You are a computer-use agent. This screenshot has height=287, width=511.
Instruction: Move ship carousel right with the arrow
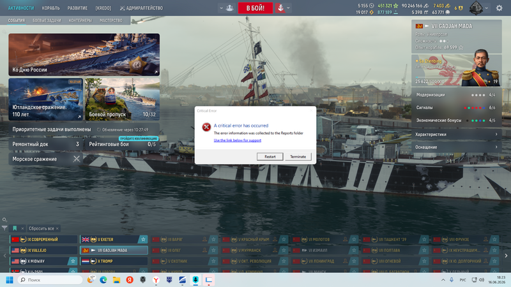506,256
